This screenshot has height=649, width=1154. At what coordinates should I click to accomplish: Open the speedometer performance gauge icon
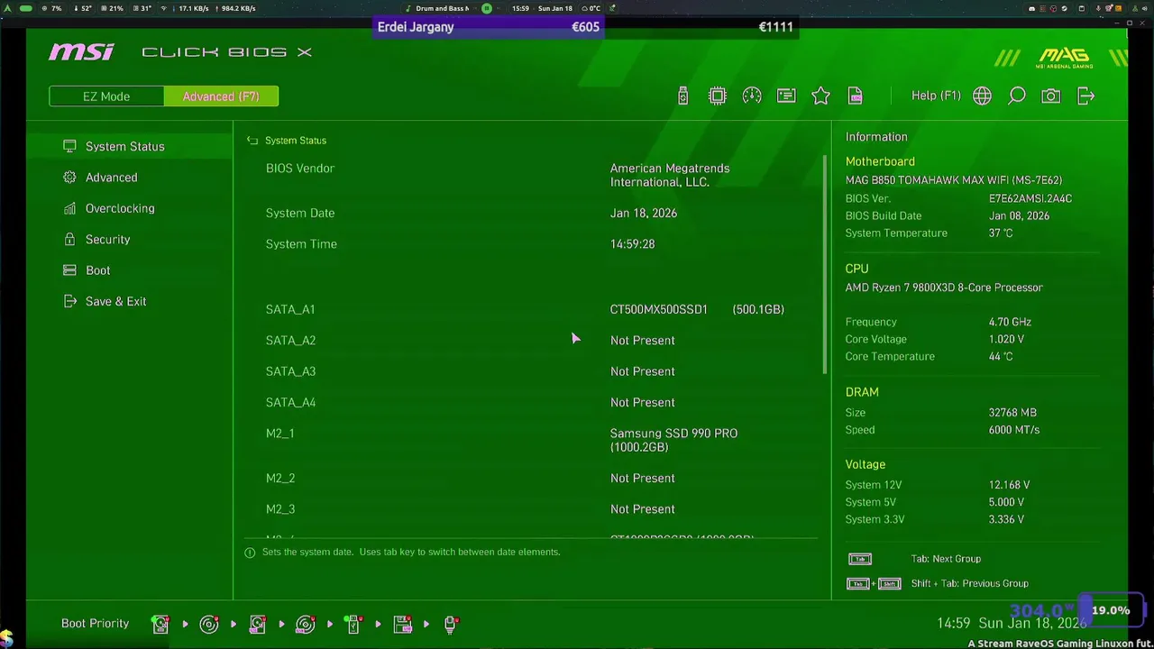(752, 96)
